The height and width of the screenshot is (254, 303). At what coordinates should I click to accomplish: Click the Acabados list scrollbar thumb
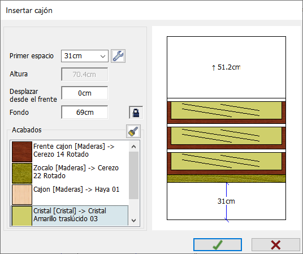pos(133,175)
